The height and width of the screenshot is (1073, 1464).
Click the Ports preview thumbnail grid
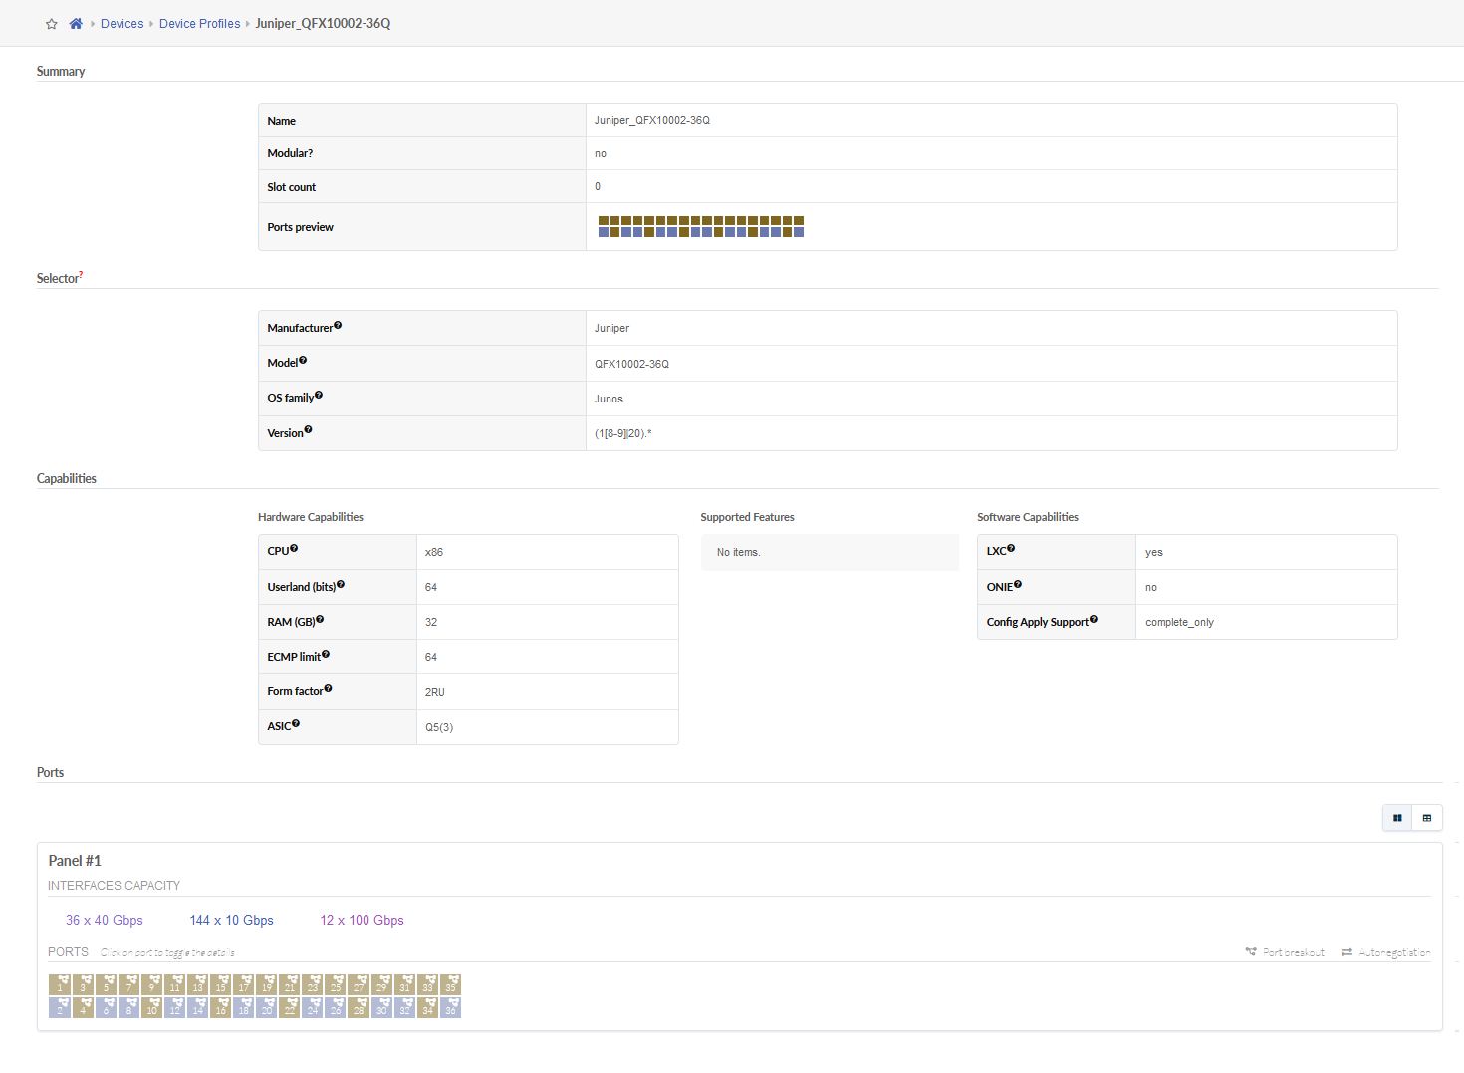701,227
